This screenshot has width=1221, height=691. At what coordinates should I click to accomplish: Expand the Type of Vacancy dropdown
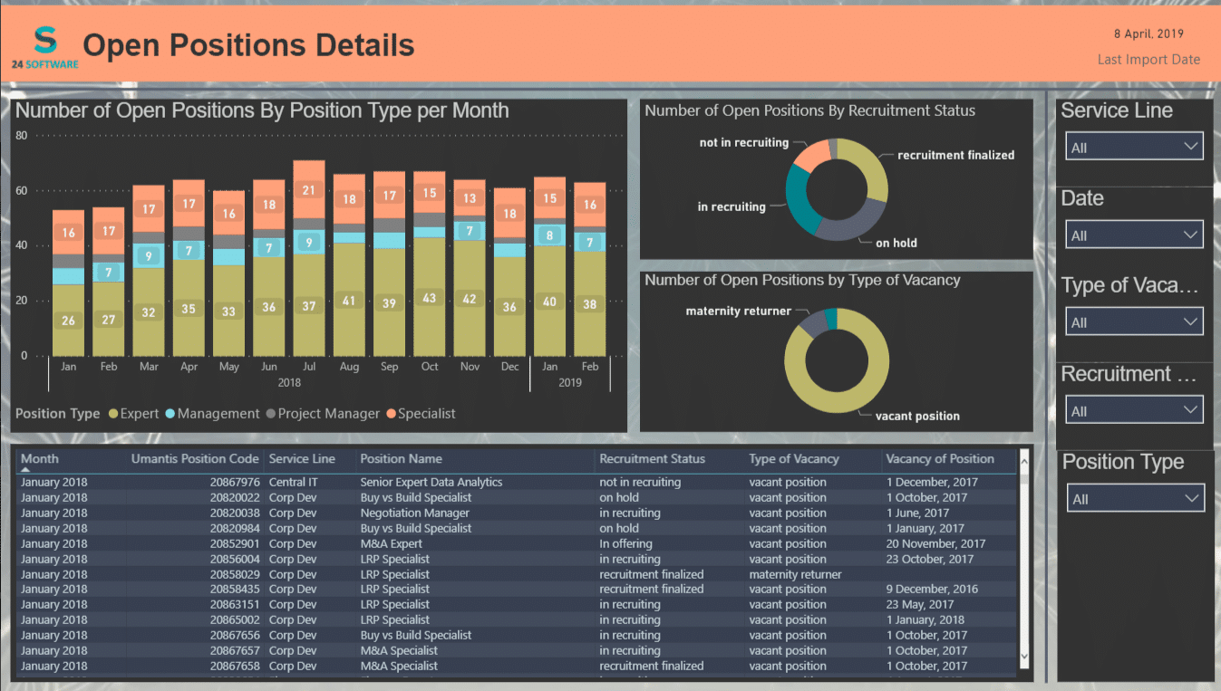(x=1134, y=322)
